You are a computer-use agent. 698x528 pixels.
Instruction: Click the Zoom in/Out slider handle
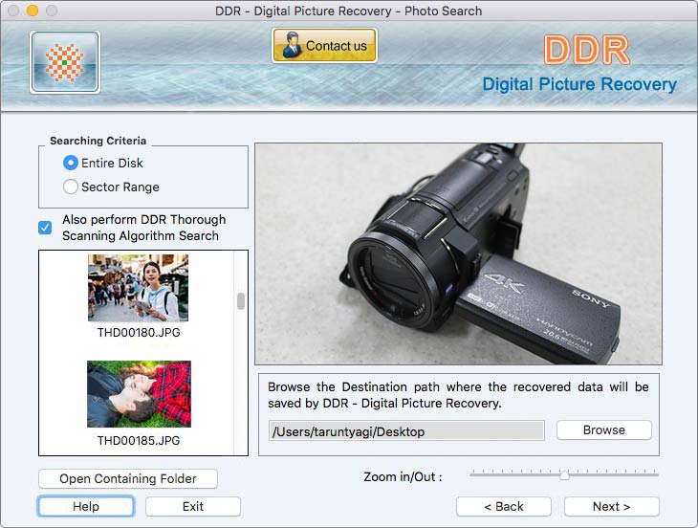click(x=564, y=475)
